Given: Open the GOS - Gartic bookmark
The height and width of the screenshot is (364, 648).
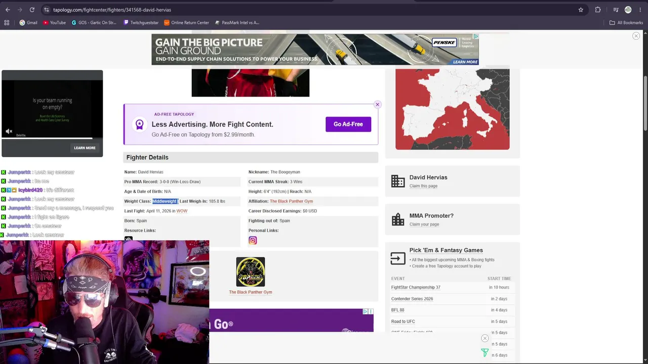Looking at the screenshot, I should point(94,23).
